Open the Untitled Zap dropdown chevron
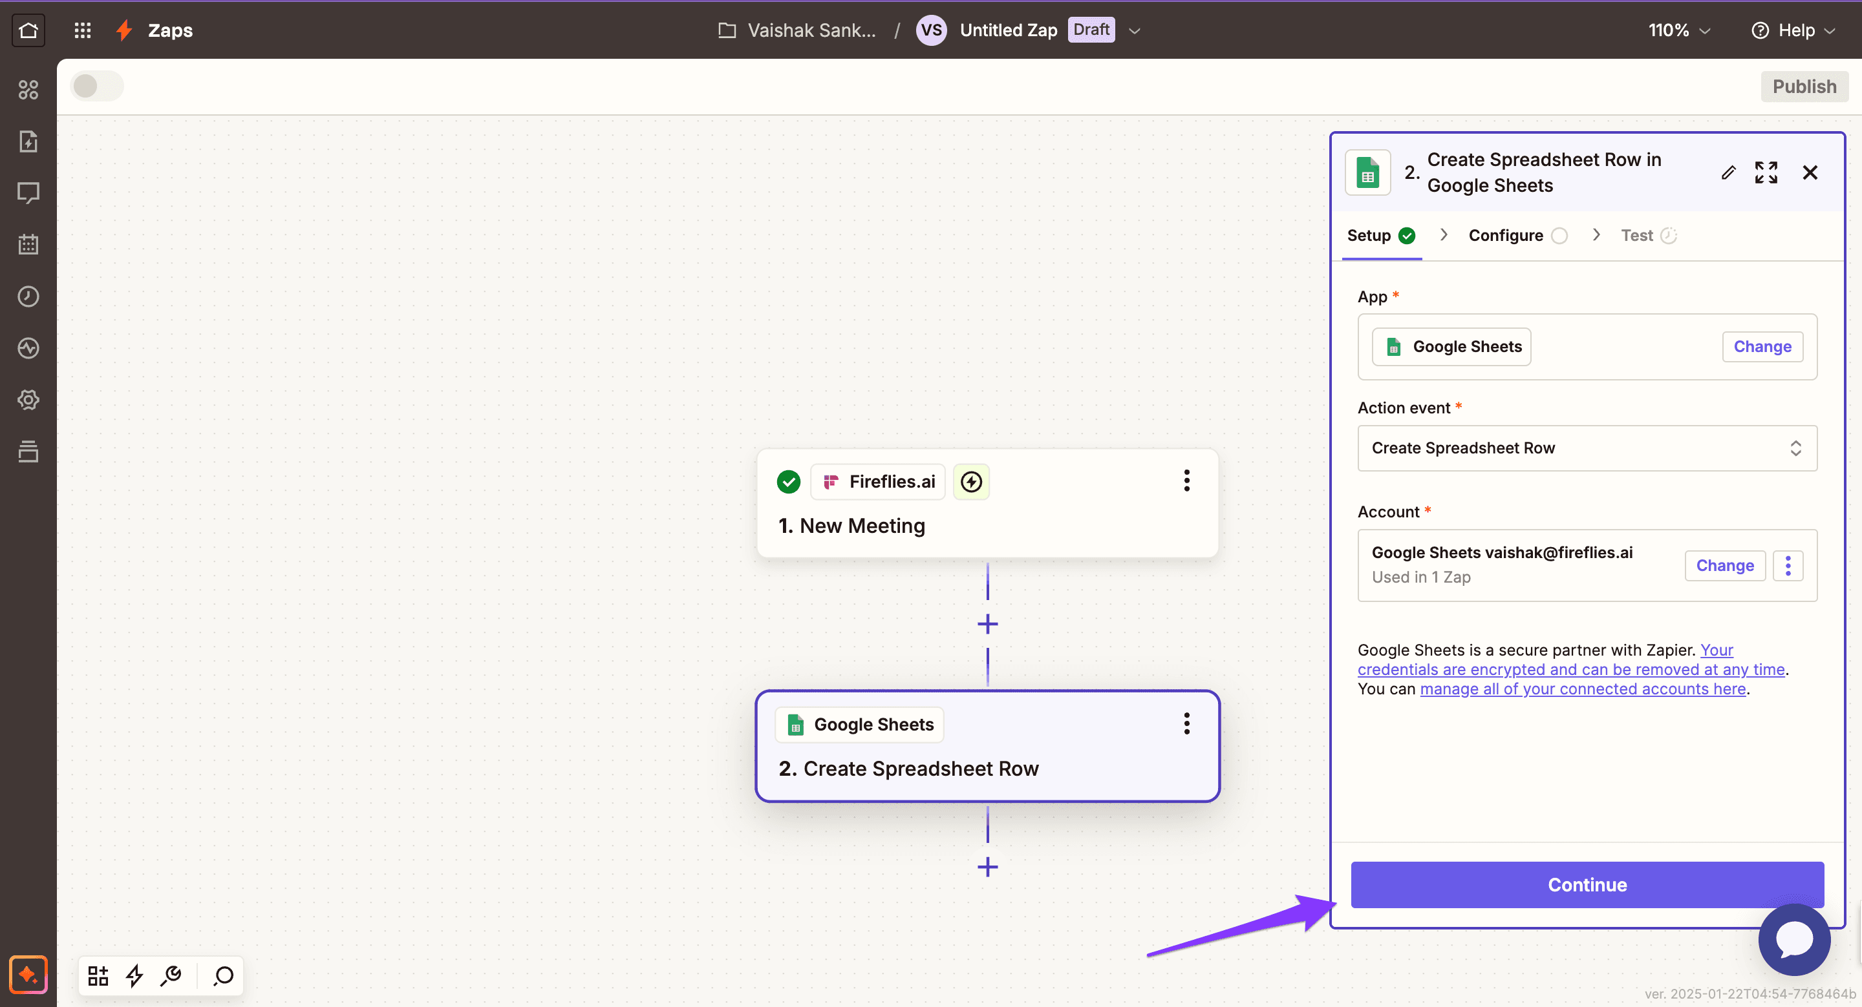 1135,30
